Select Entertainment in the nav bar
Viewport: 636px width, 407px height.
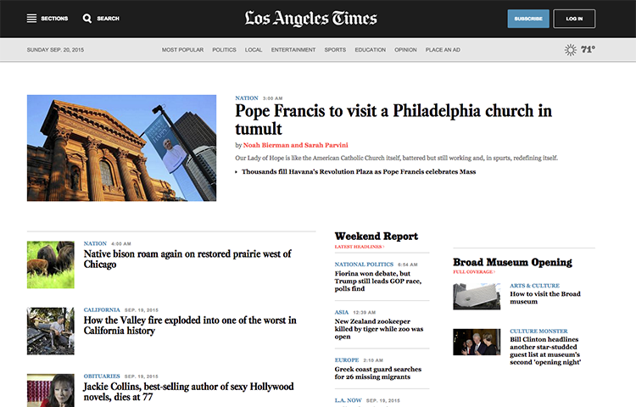293,50
